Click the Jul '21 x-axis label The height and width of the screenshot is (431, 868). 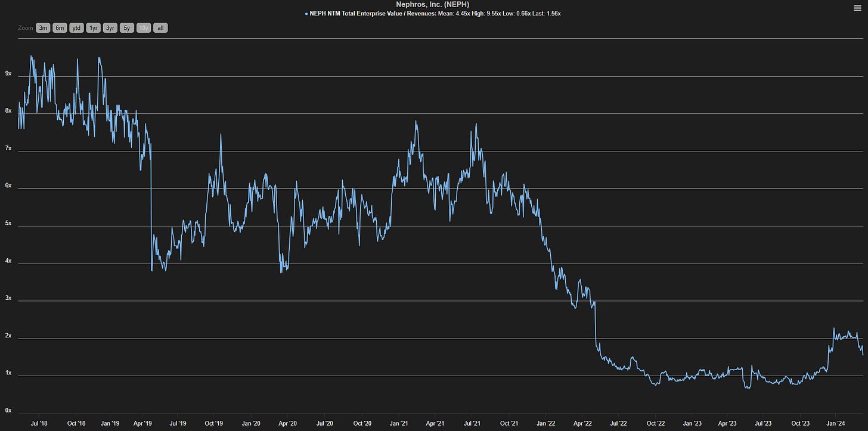point(472,423)
